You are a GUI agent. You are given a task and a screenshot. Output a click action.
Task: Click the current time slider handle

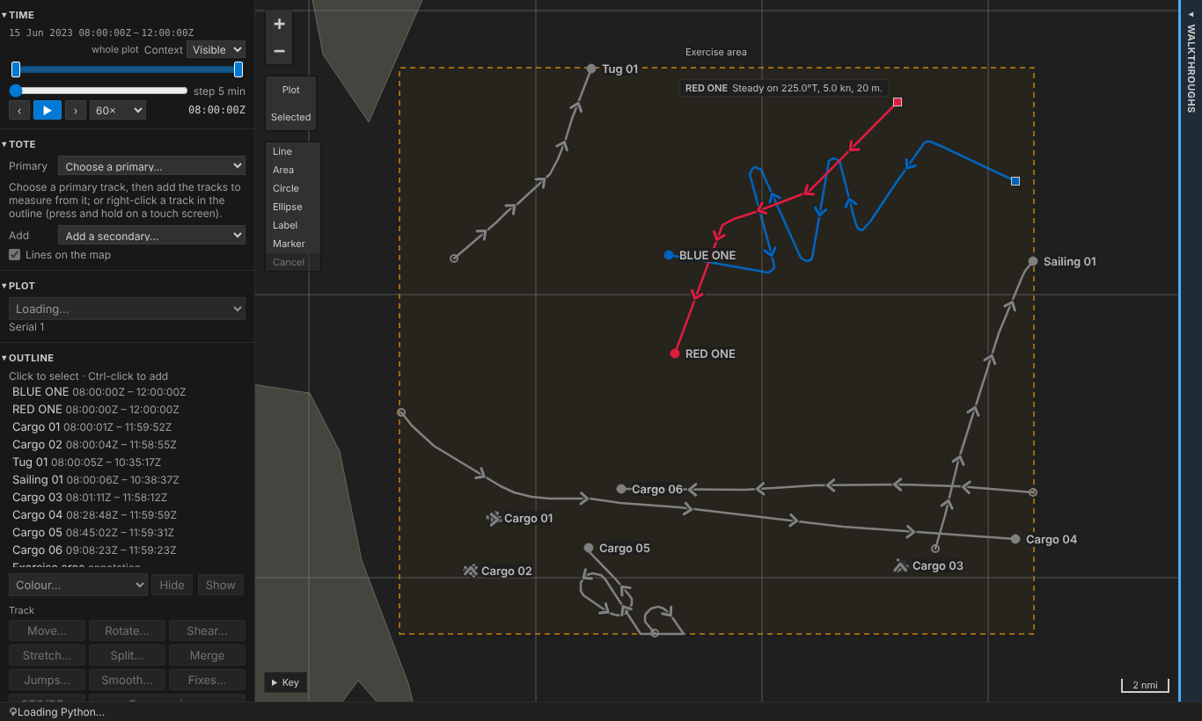click(x=16, y=91)
